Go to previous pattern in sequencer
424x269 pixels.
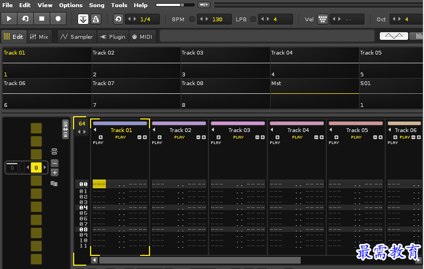(28, 168)
